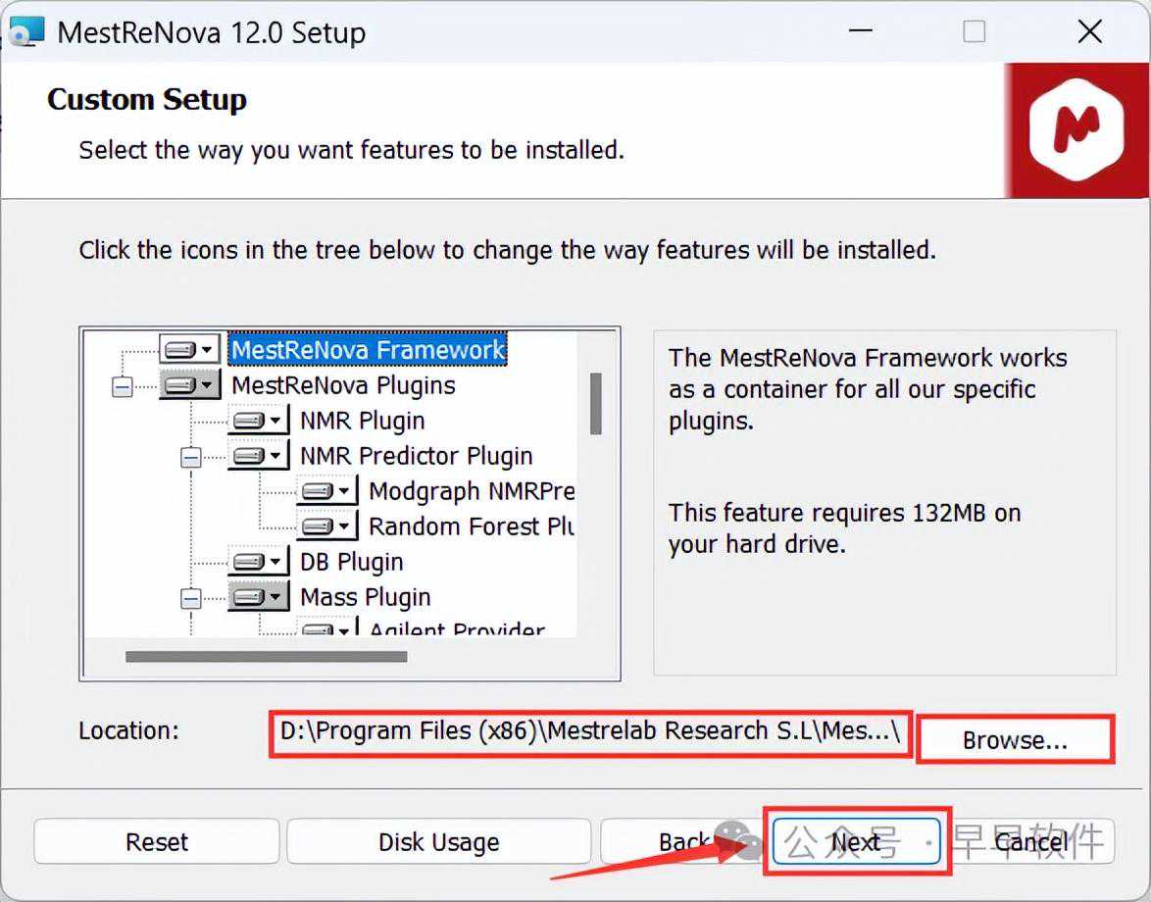Select MestReNova Framework tree item
This screenshot has height=902, width=1151.
(x=368, y=350)
